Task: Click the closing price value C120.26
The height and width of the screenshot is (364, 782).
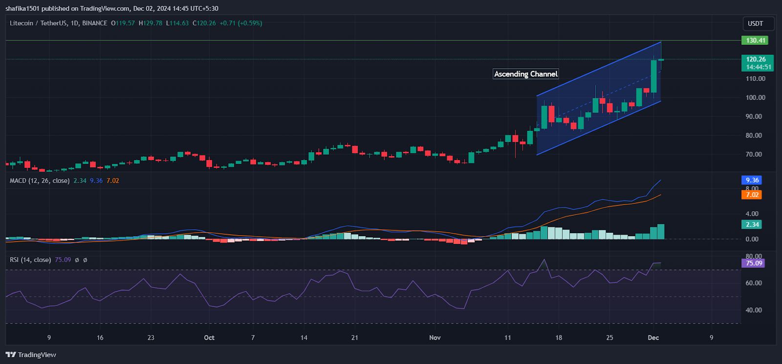Action: tap(204, 23)
